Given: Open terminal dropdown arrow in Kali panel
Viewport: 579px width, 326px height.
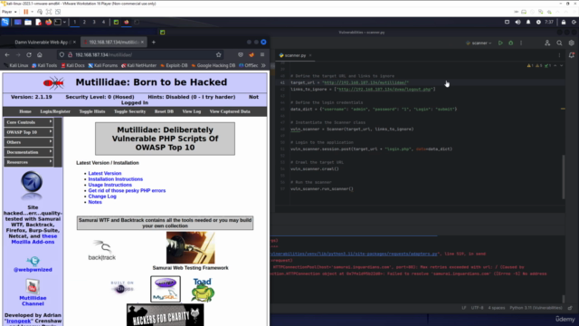Looking at the screenshot, I should point(64,22).
